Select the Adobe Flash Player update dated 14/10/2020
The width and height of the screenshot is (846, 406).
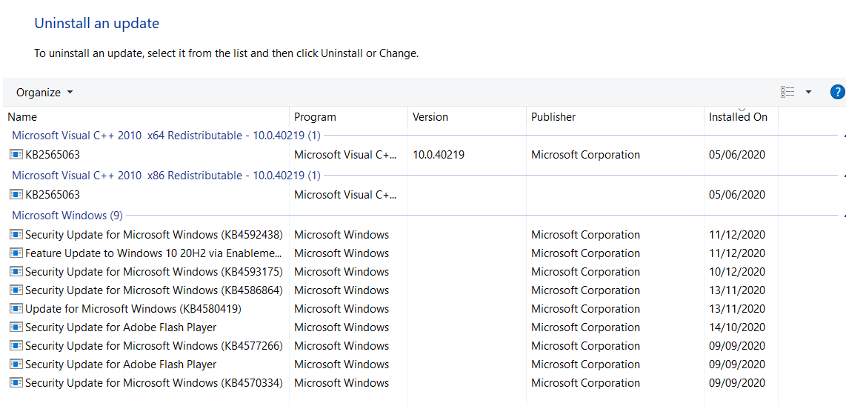121,327
